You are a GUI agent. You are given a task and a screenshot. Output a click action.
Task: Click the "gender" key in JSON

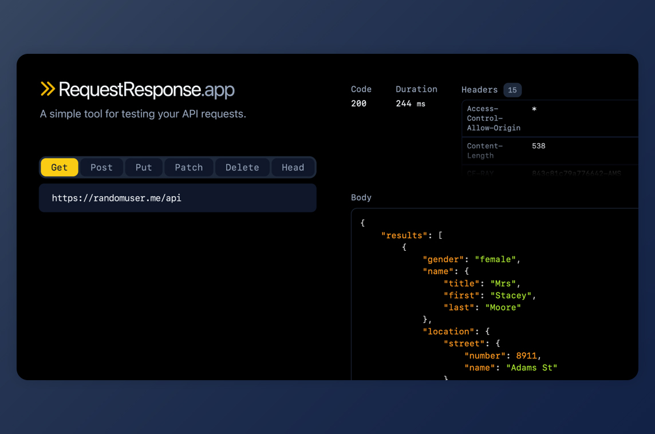coord(443,259)
